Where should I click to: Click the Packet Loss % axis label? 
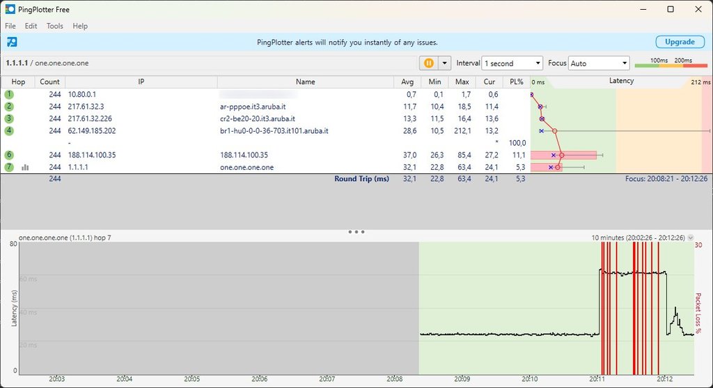pos(698,313)
